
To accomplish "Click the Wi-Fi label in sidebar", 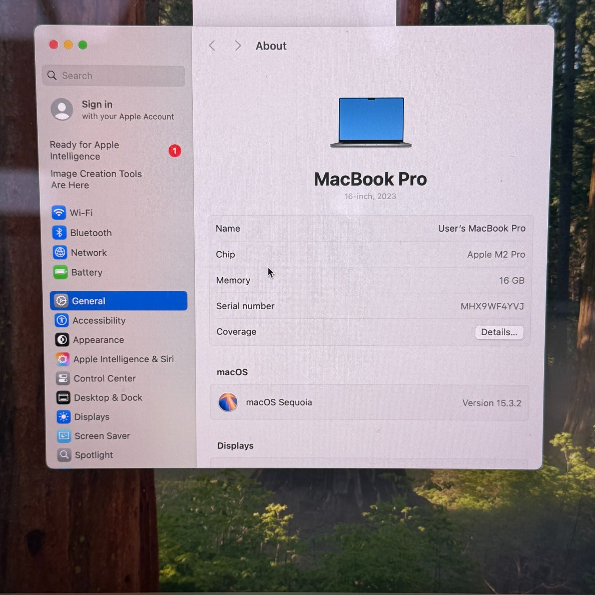I will pyautogui.click(x=81, y=213).
